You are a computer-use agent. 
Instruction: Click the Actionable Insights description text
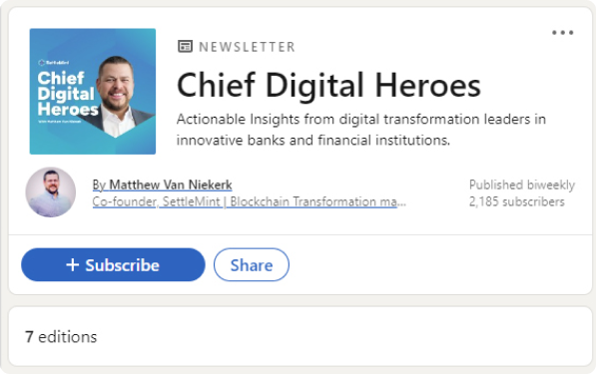click(x=361, y=130)
